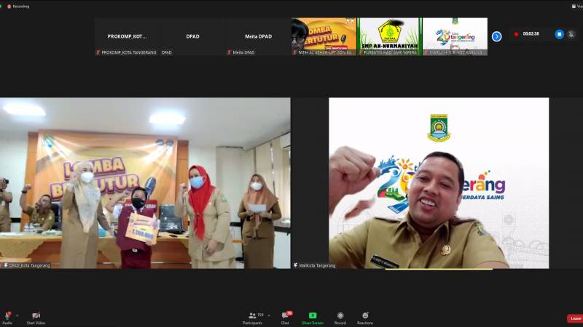The width and height of the screenshot is (583, 327).
Task: Open the Chat panel
Action: click(285, 316)
